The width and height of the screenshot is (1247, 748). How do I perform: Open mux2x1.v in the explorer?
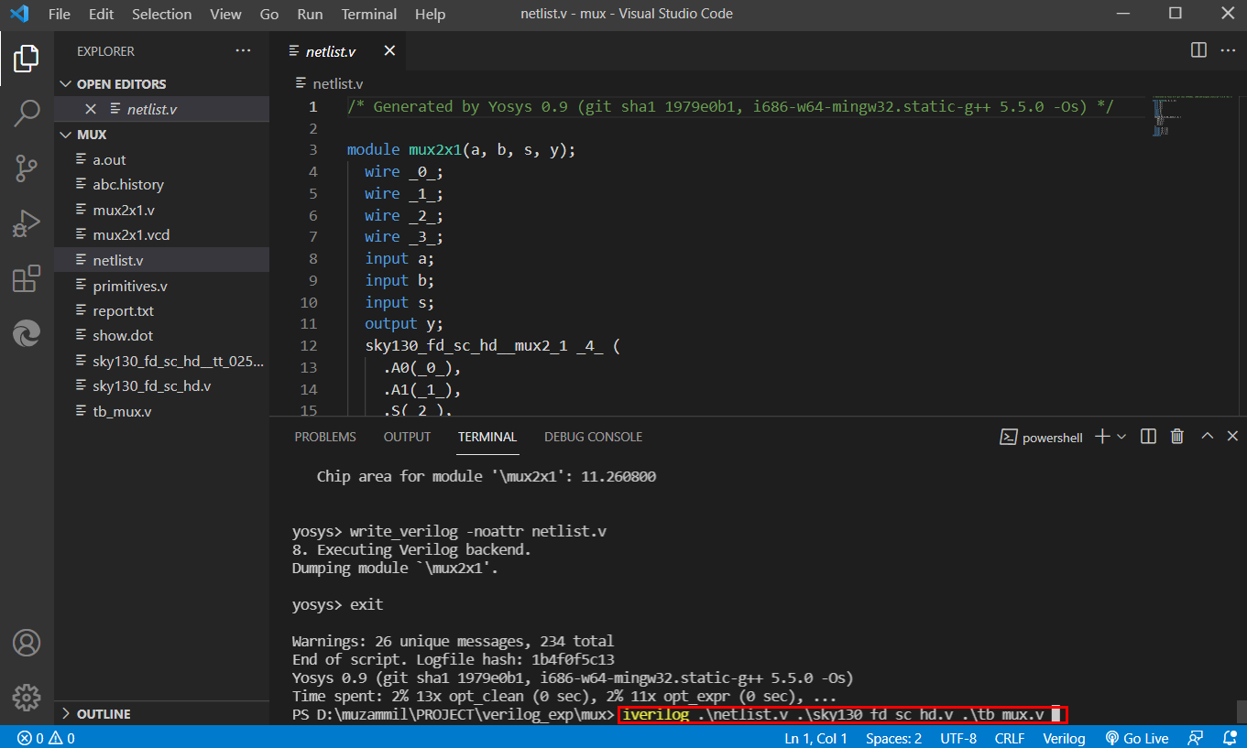161,210
